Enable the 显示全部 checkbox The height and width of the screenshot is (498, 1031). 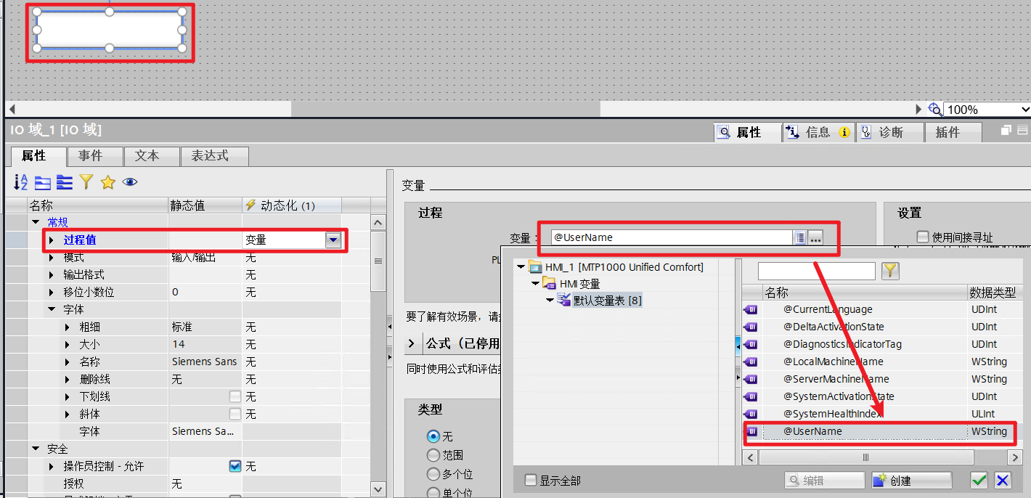click(531, 481)
